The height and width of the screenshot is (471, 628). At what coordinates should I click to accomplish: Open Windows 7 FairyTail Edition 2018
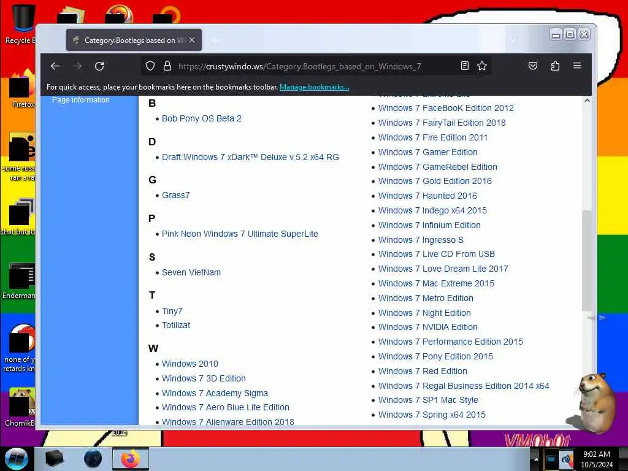(442, 123)
